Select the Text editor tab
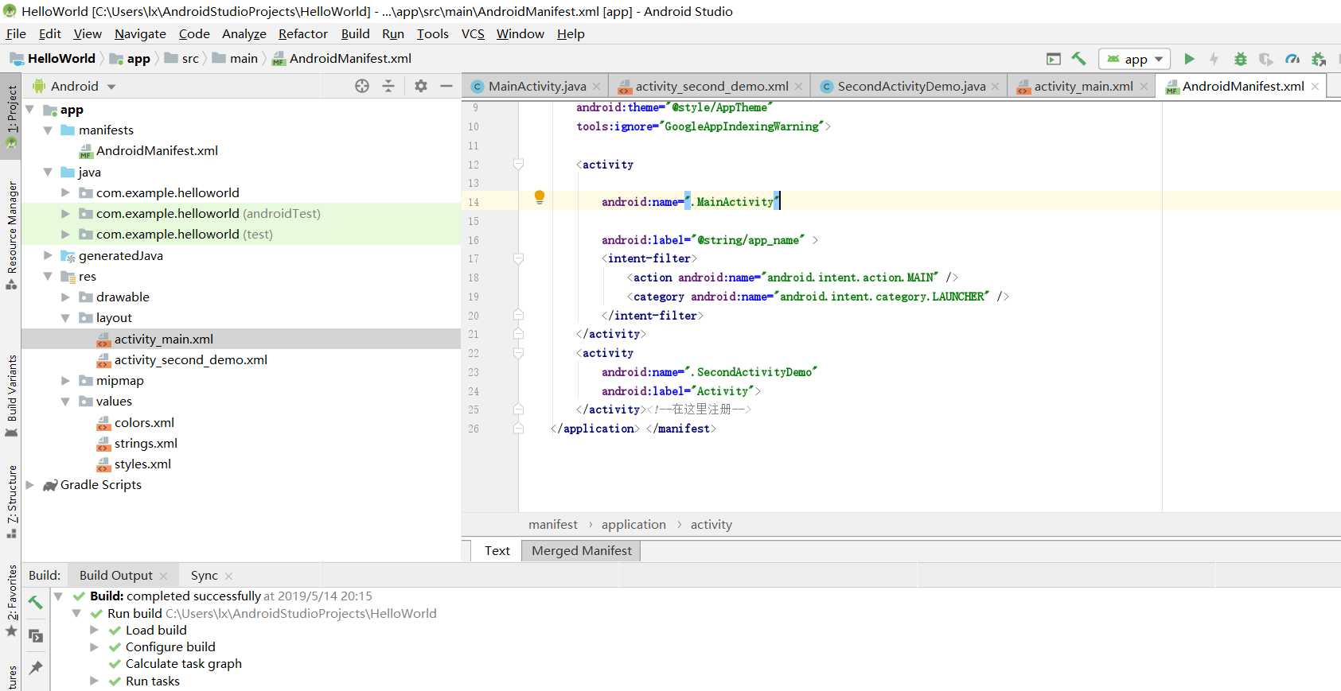The image size is (1341, 691). coord(497,550)
